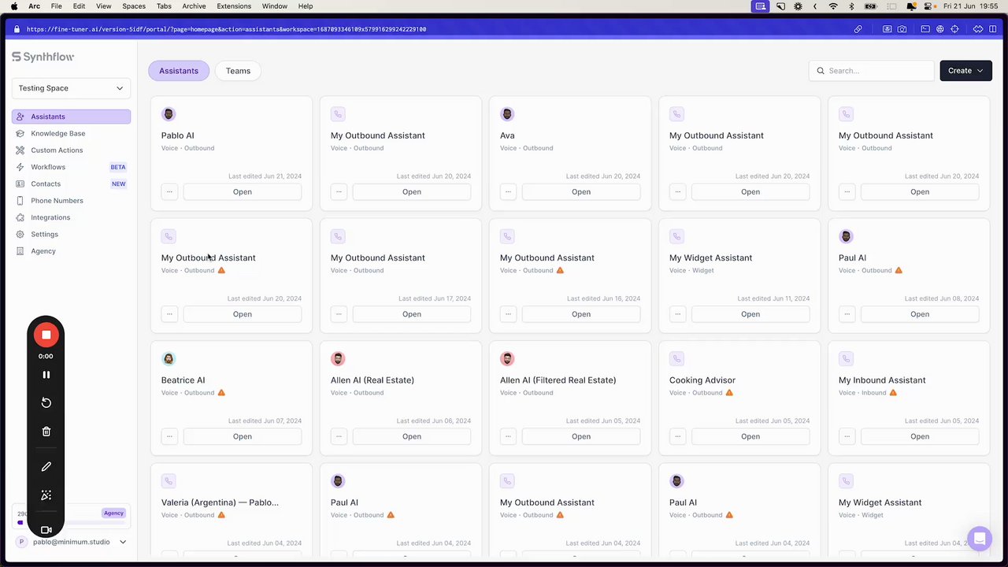Click phone icon on Valeria (Argentina) card
Viewport: 1008px width, 567px height.
coord(169,481)
